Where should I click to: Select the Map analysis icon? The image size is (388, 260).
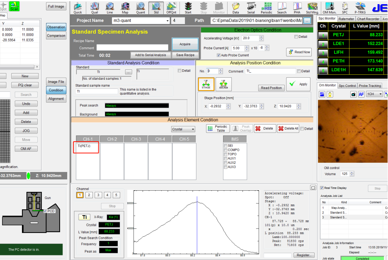(x=125, y=7)
